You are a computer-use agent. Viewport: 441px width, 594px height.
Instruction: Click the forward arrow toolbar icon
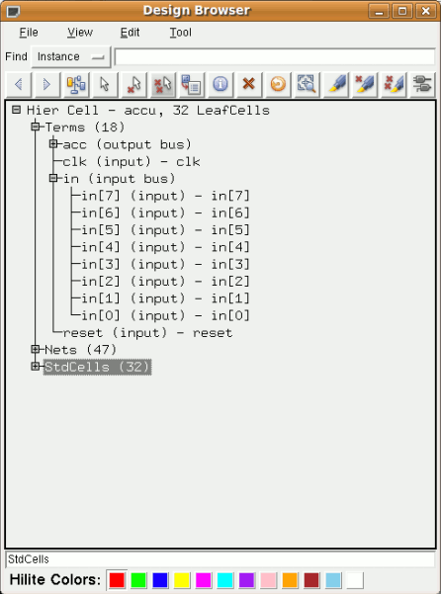click(47, 84)
